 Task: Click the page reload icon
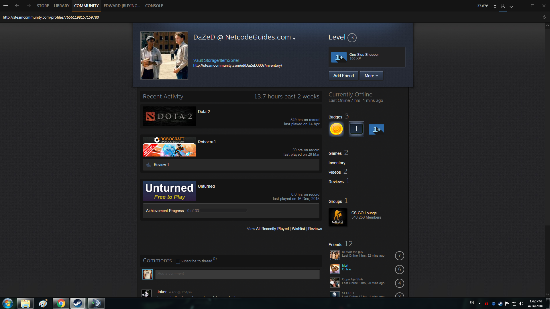click(544, 17)
